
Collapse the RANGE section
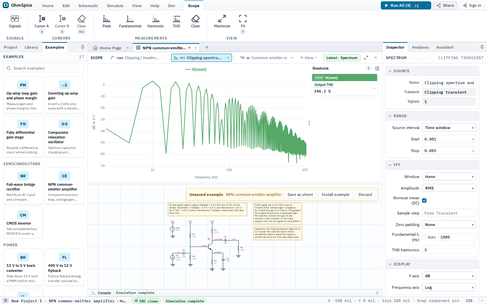[x=432, y=116]
